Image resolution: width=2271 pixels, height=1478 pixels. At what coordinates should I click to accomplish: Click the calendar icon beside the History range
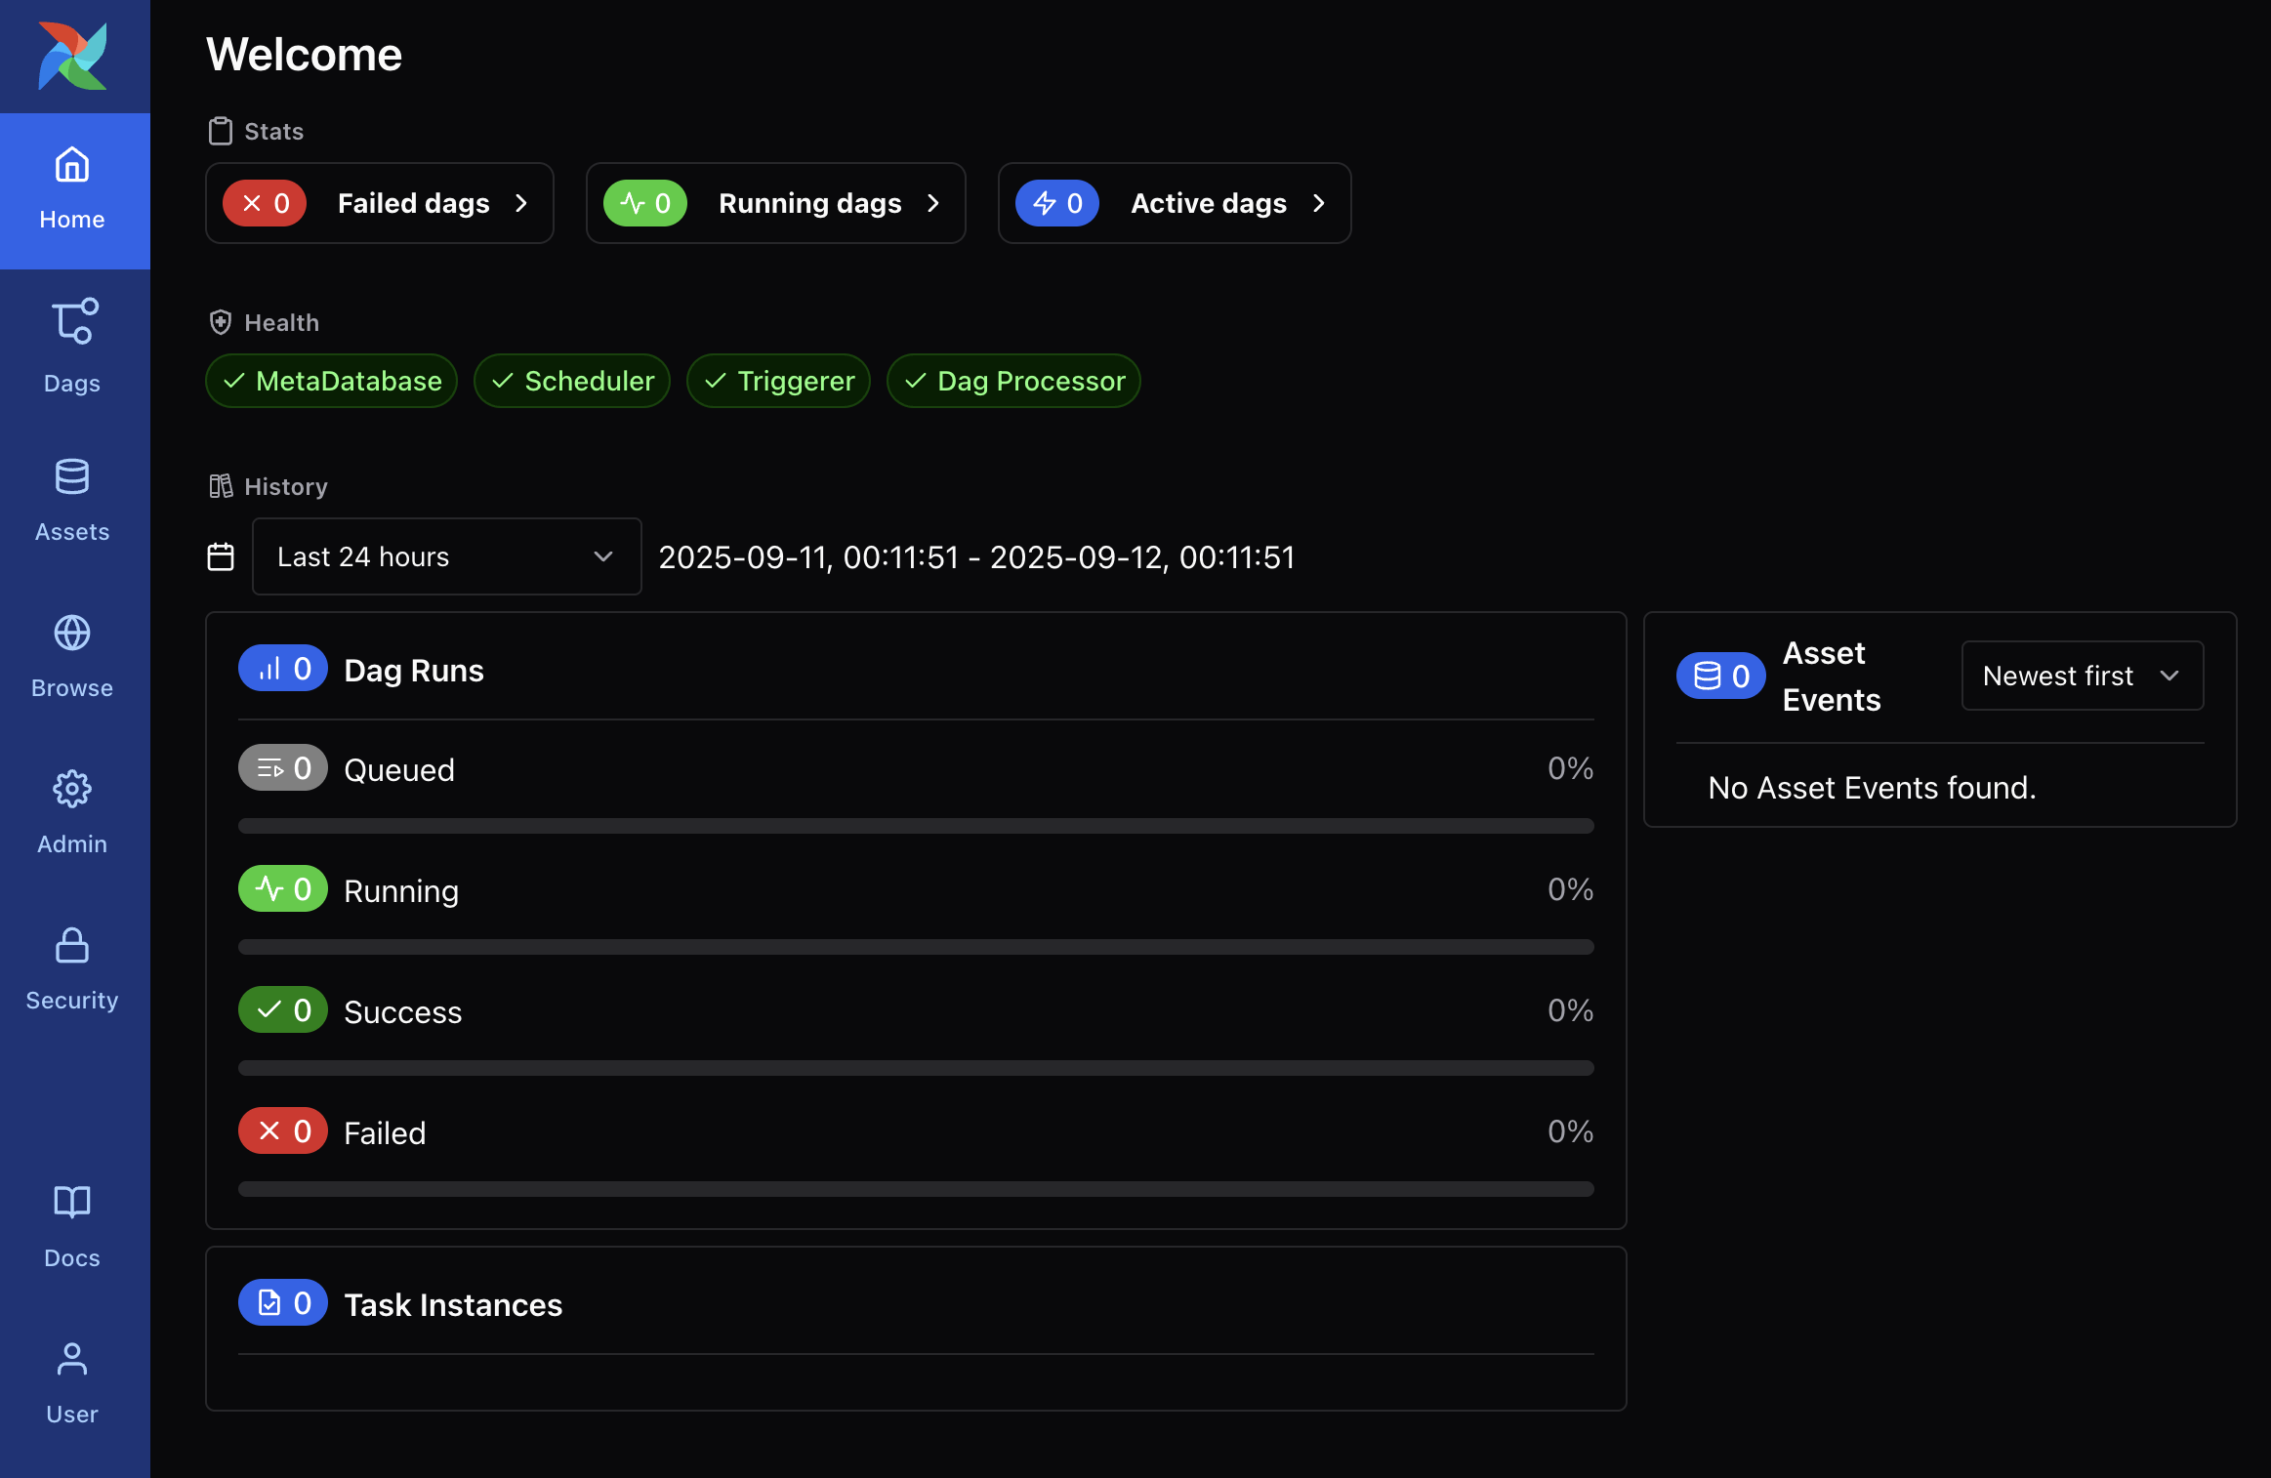point(221,556)
